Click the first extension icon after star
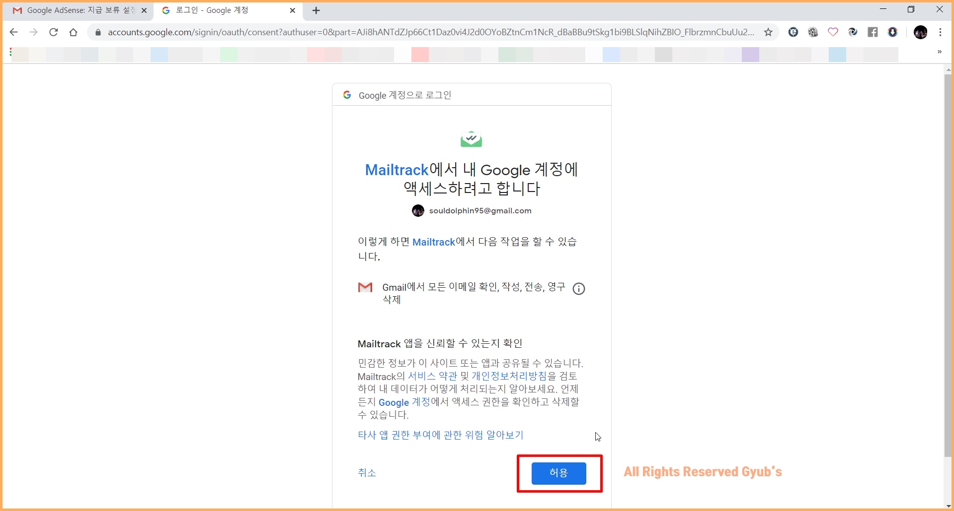This screenshot has width=954, height=511. coord(794,32)
